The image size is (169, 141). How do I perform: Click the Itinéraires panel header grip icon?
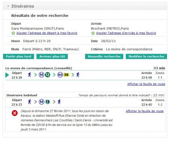[8, 6]
